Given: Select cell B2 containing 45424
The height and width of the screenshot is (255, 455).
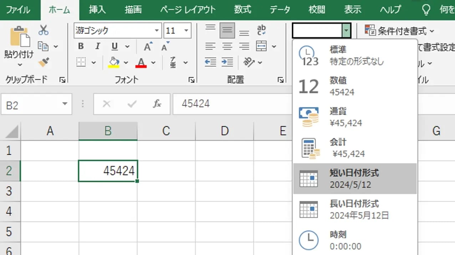Looking at the screenshot, I should 108,171.
